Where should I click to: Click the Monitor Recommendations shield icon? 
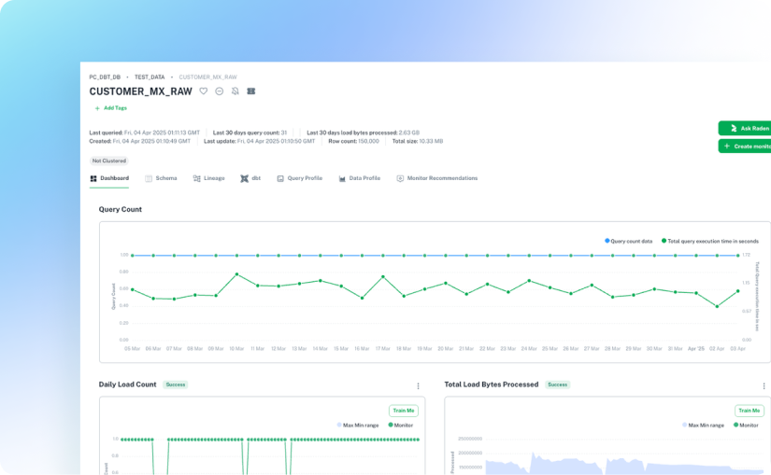pyautogui.click(x=400, y=178)
